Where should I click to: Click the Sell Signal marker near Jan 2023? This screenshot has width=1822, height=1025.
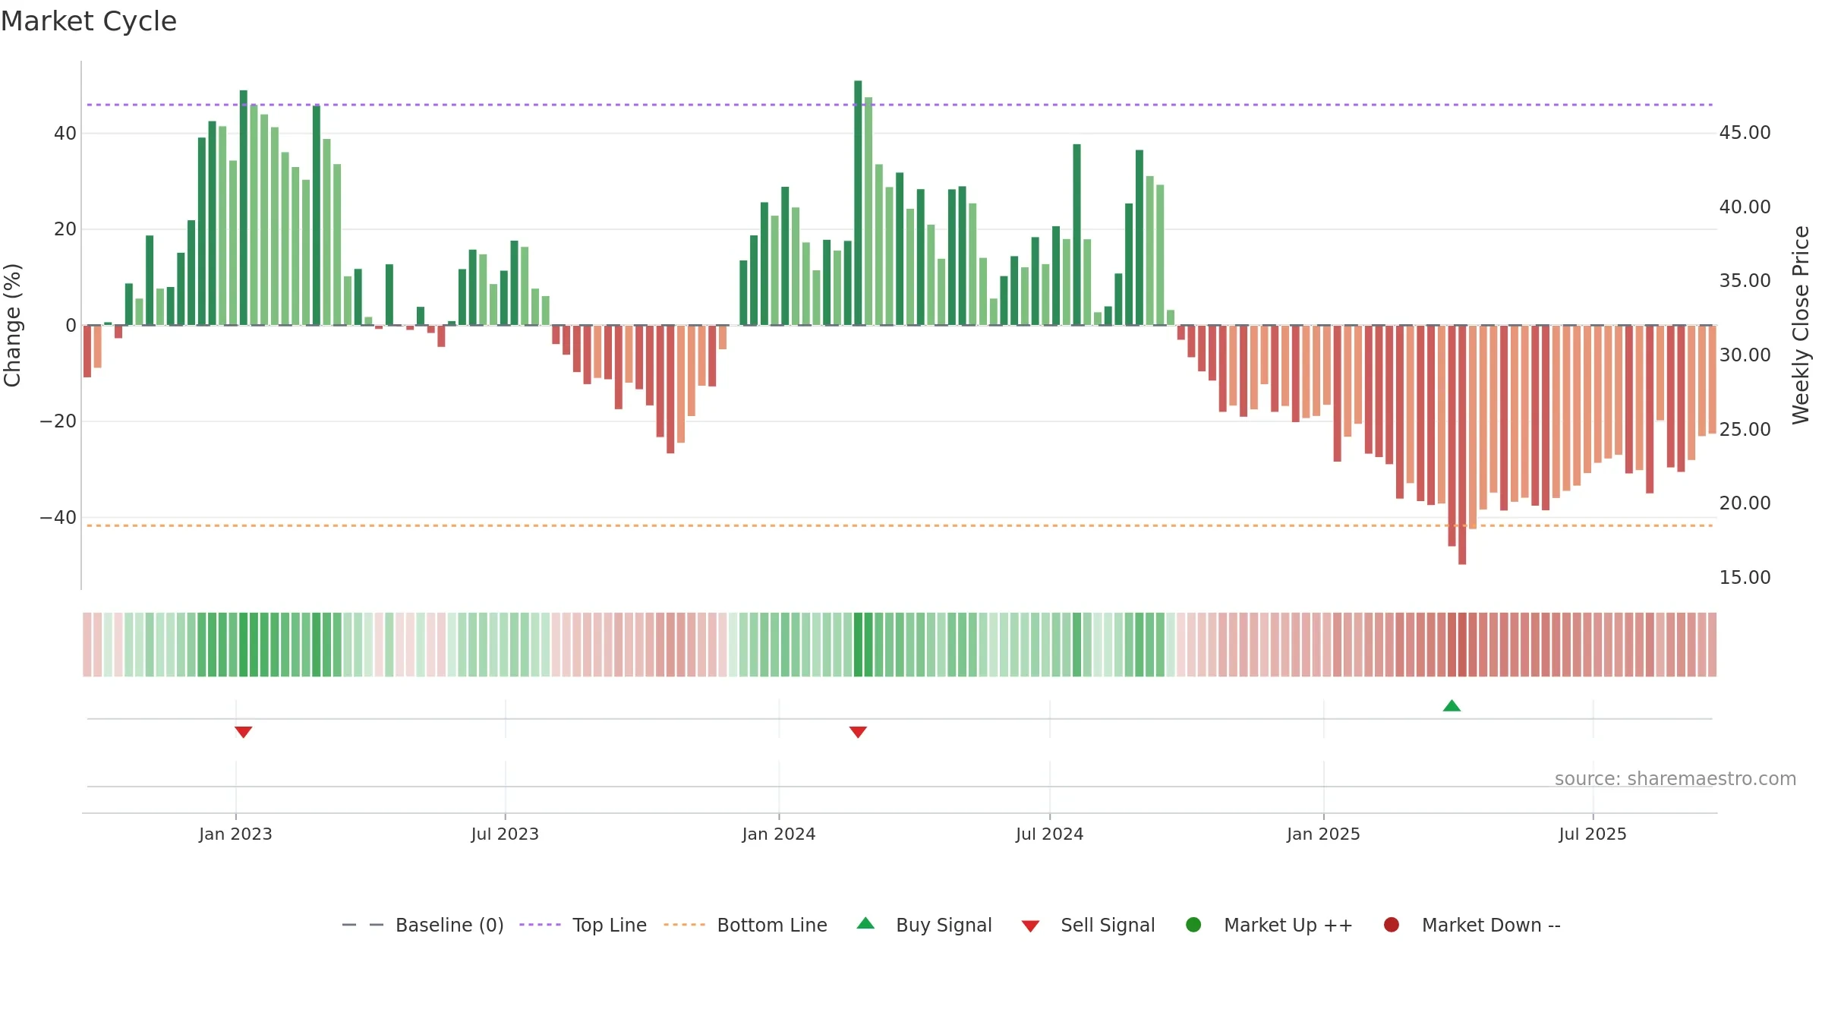tap(243, 732)
